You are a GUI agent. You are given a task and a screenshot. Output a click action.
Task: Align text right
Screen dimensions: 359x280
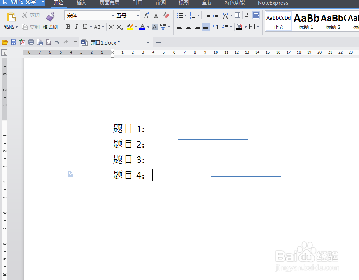[x=197, y=27]
